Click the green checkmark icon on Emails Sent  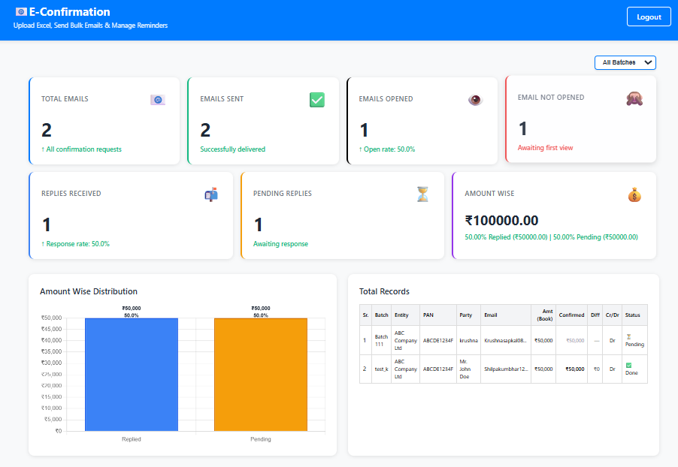[316, 100]
